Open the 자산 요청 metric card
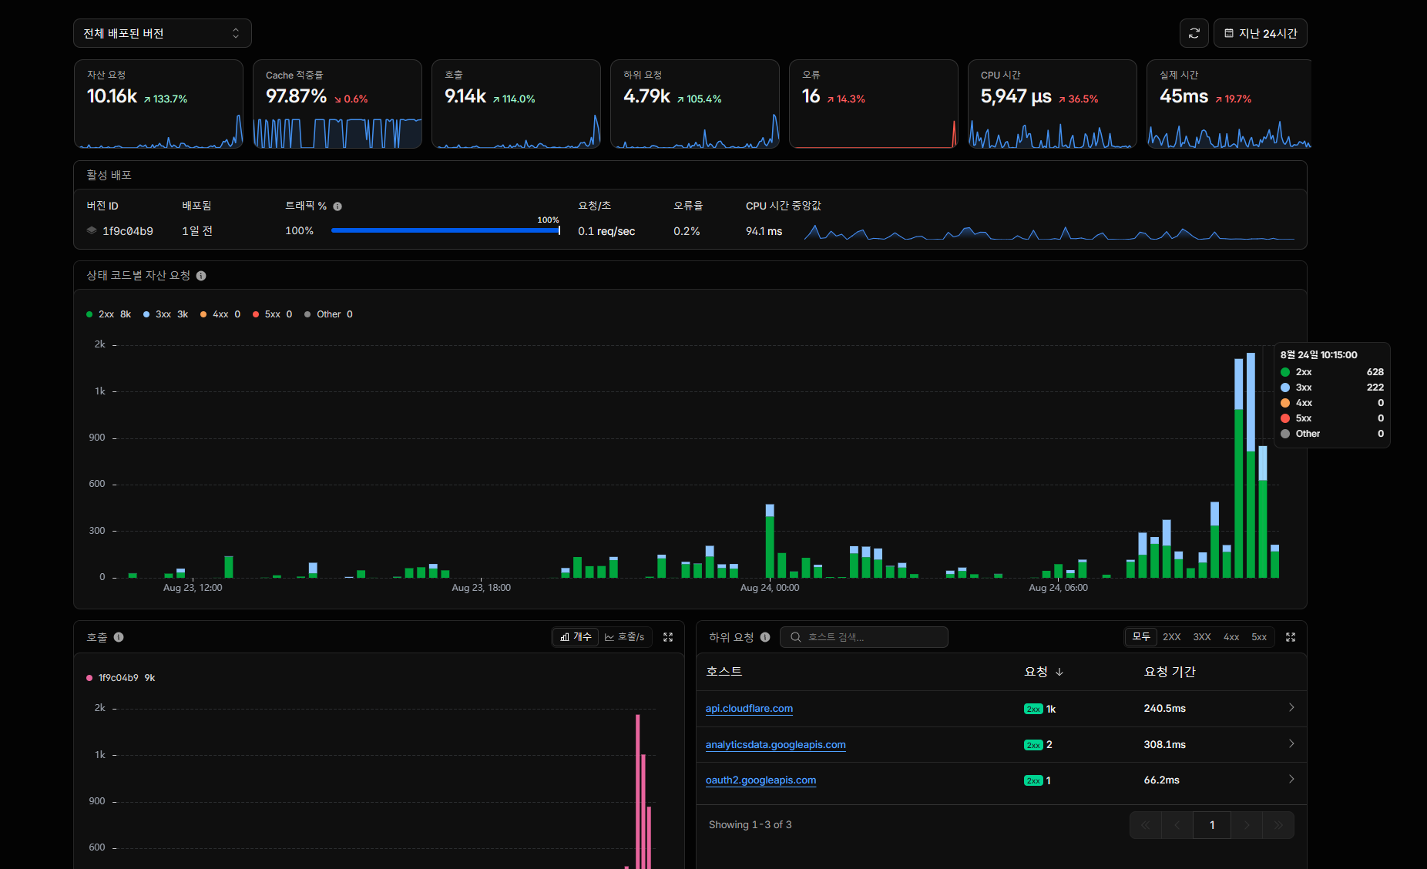The width and height of the screenshot is (1427, 869). 159,104
